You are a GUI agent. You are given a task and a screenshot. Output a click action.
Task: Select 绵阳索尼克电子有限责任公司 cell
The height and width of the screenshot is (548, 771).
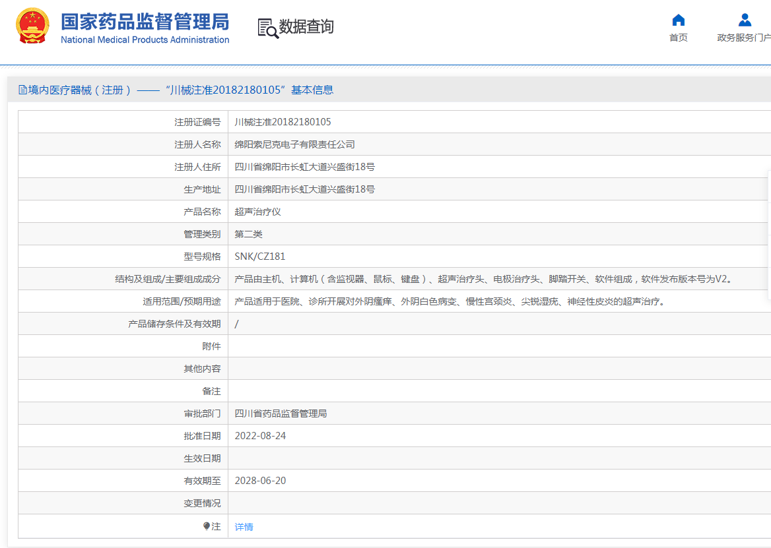tap(294, 144)
